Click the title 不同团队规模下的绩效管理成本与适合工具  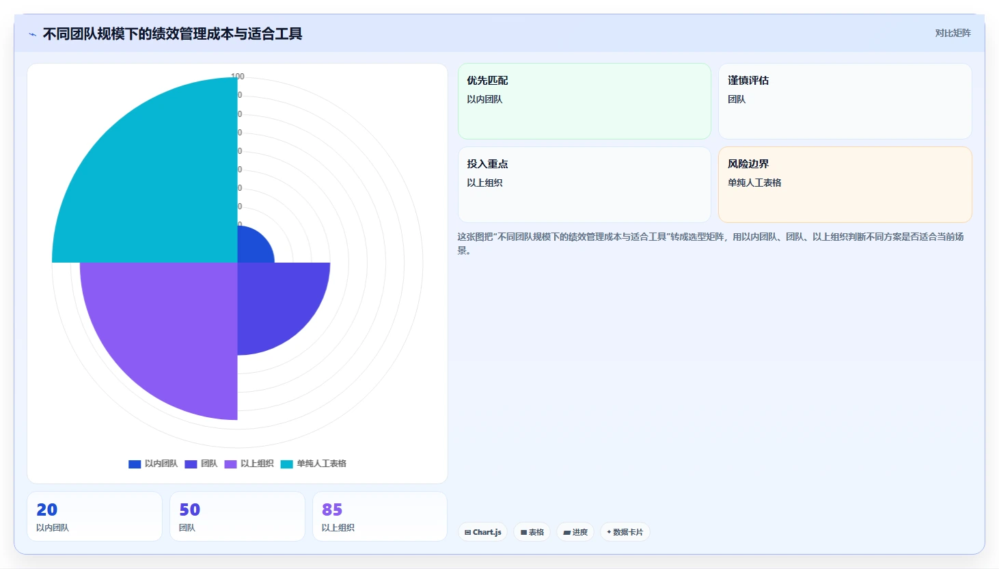click(x=173, y=34)
